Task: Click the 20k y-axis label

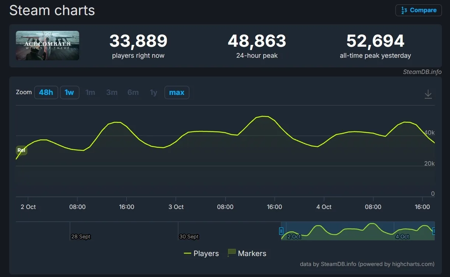Action: tap(429, 163)
